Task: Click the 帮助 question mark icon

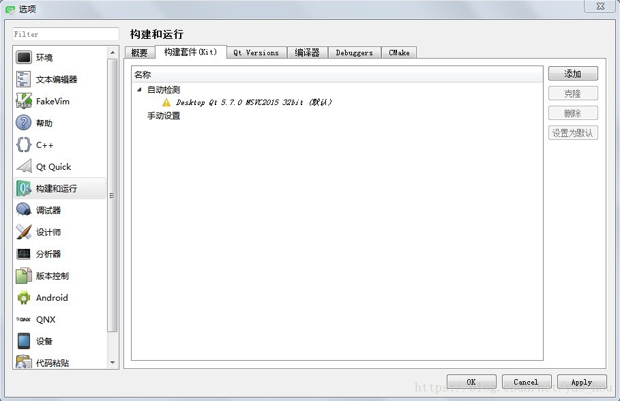Action: click(24, 123)
